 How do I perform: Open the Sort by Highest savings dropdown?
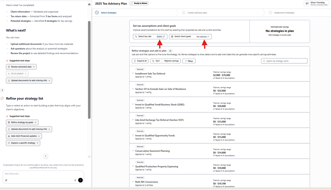click(165, 61)
